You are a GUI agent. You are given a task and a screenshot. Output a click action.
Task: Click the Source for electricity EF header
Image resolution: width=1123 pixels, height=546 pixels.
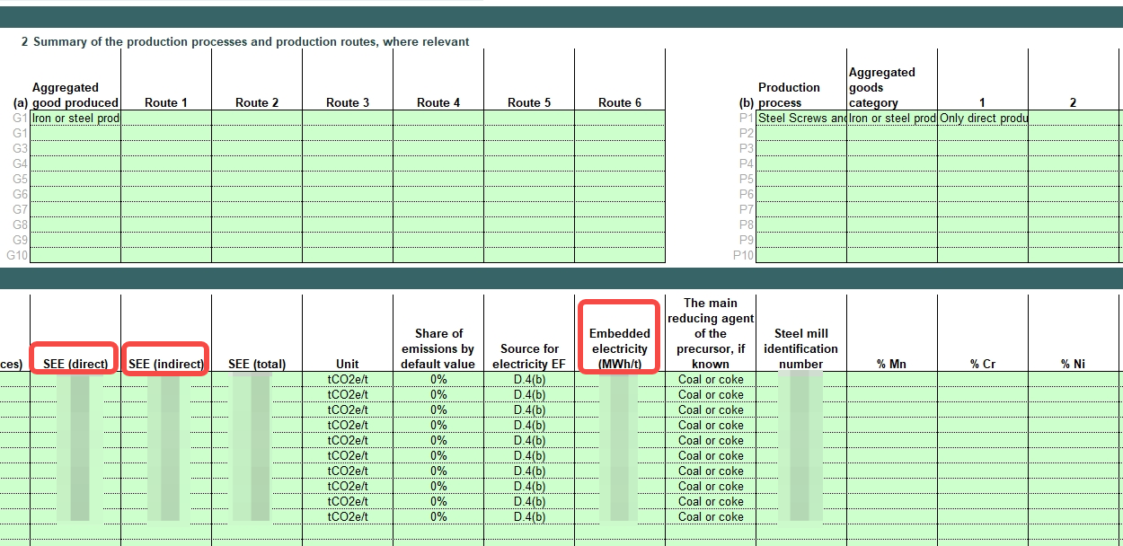pyautogui.click(x=529, y=356)
